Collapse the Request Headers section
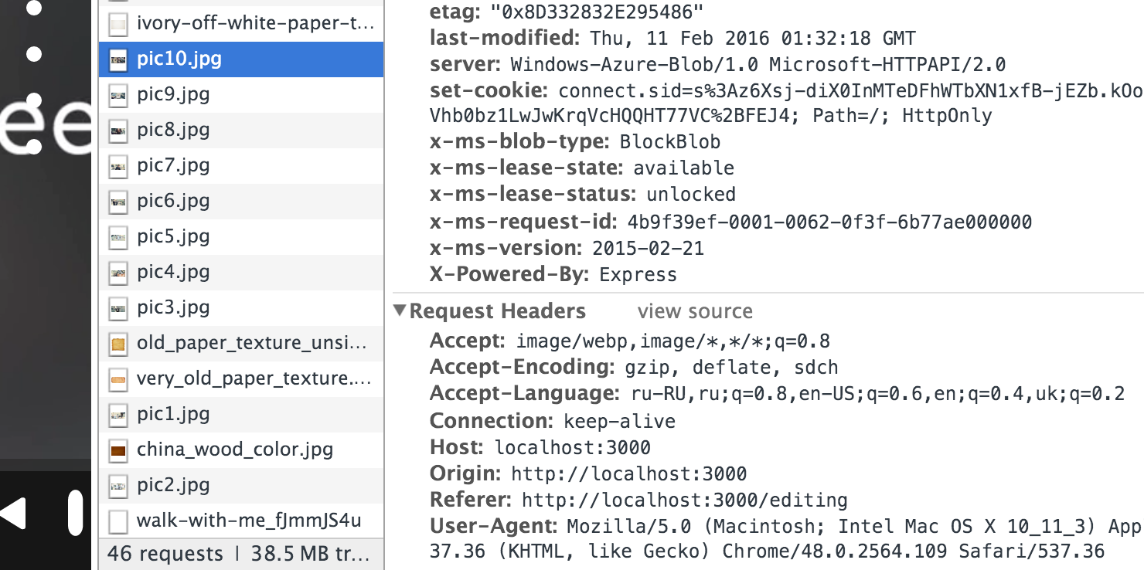Viewport: 1144px width, 570px height. tap(399, 311)
